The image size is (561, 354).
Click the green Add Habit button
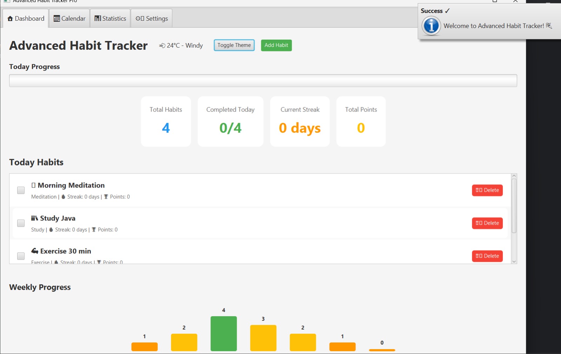(x=276, y=45)
